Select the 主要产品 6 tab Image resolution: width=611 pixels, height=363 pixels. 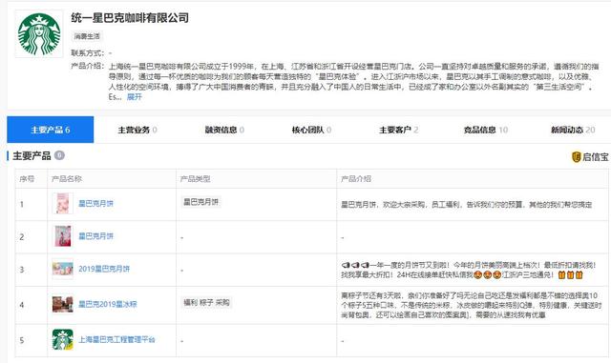click(x=51, y=130)
